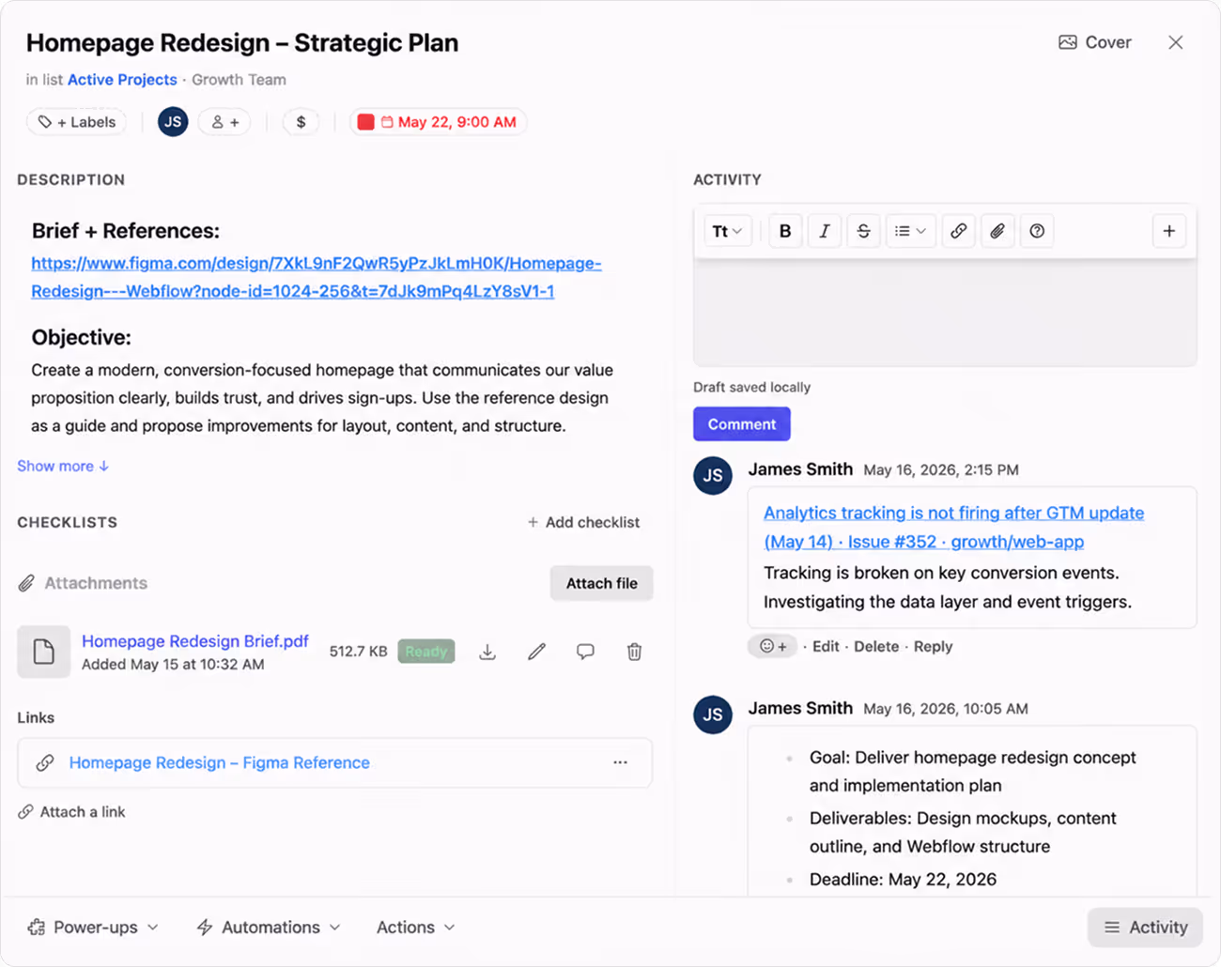Image resolution: width=1221 pixels, height=967 pixels.
Task: Click Attach a link
Action: (71, 812)
